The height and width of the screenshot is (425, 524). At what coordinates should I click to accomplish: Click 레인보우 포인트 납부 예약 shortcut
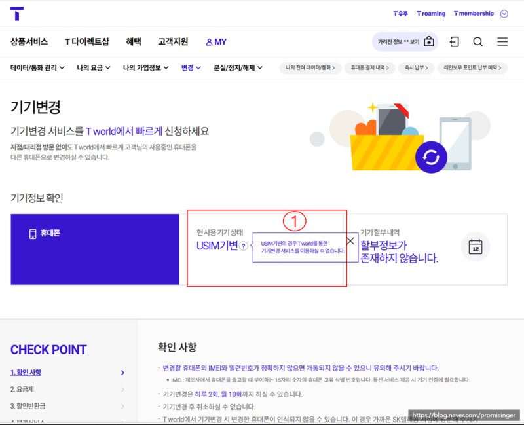click(472, 68)
